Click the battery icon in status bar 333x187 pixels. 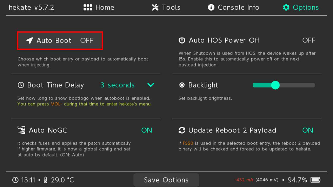pos(315,180)
